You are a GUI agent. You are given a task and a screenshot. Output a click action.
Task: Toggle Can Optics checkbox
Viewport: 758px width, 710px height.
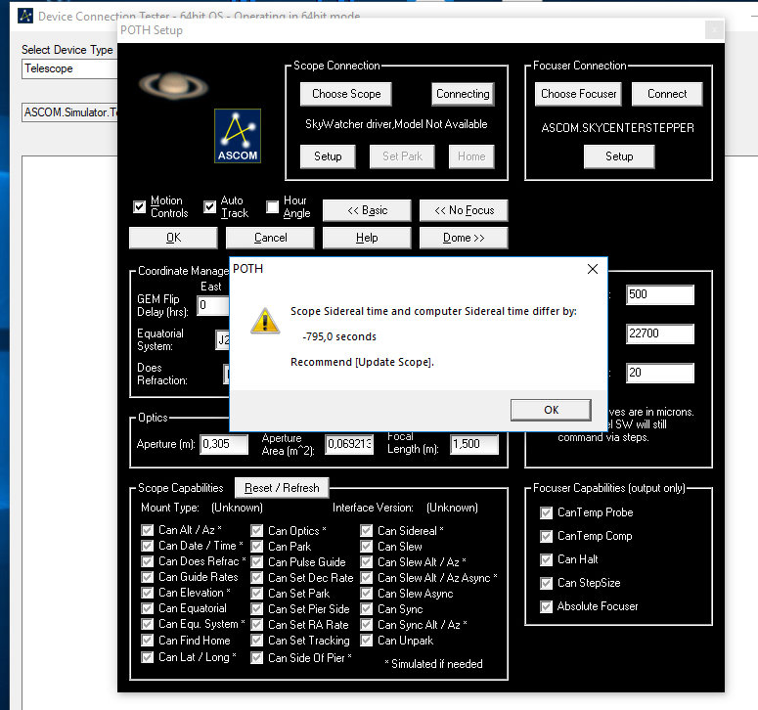256,531
